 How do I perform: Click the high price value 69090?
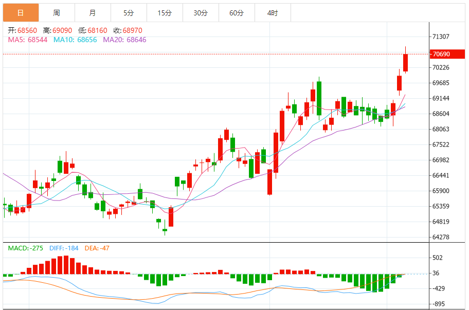click(62, 30)
